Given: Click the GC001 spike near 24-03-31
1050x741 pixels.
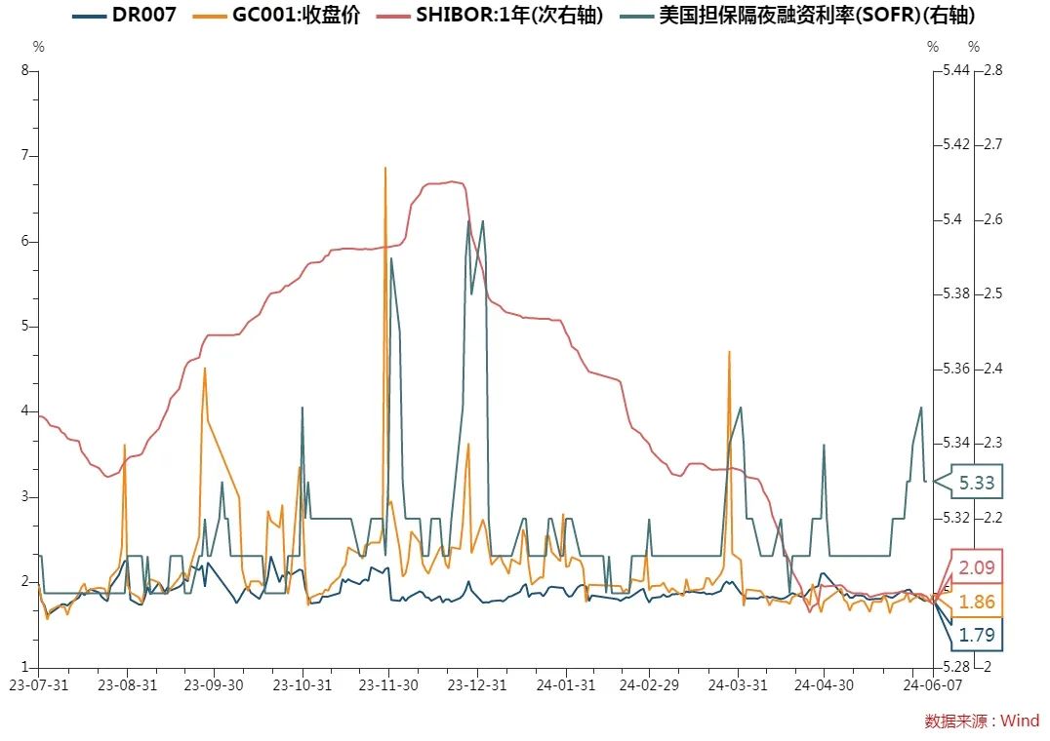Looking at the screenshot, I should point(729,352).
